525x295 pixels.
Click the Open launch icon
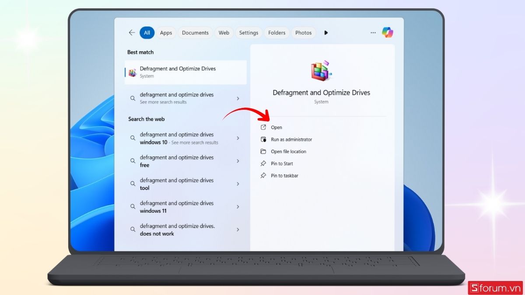263,127
